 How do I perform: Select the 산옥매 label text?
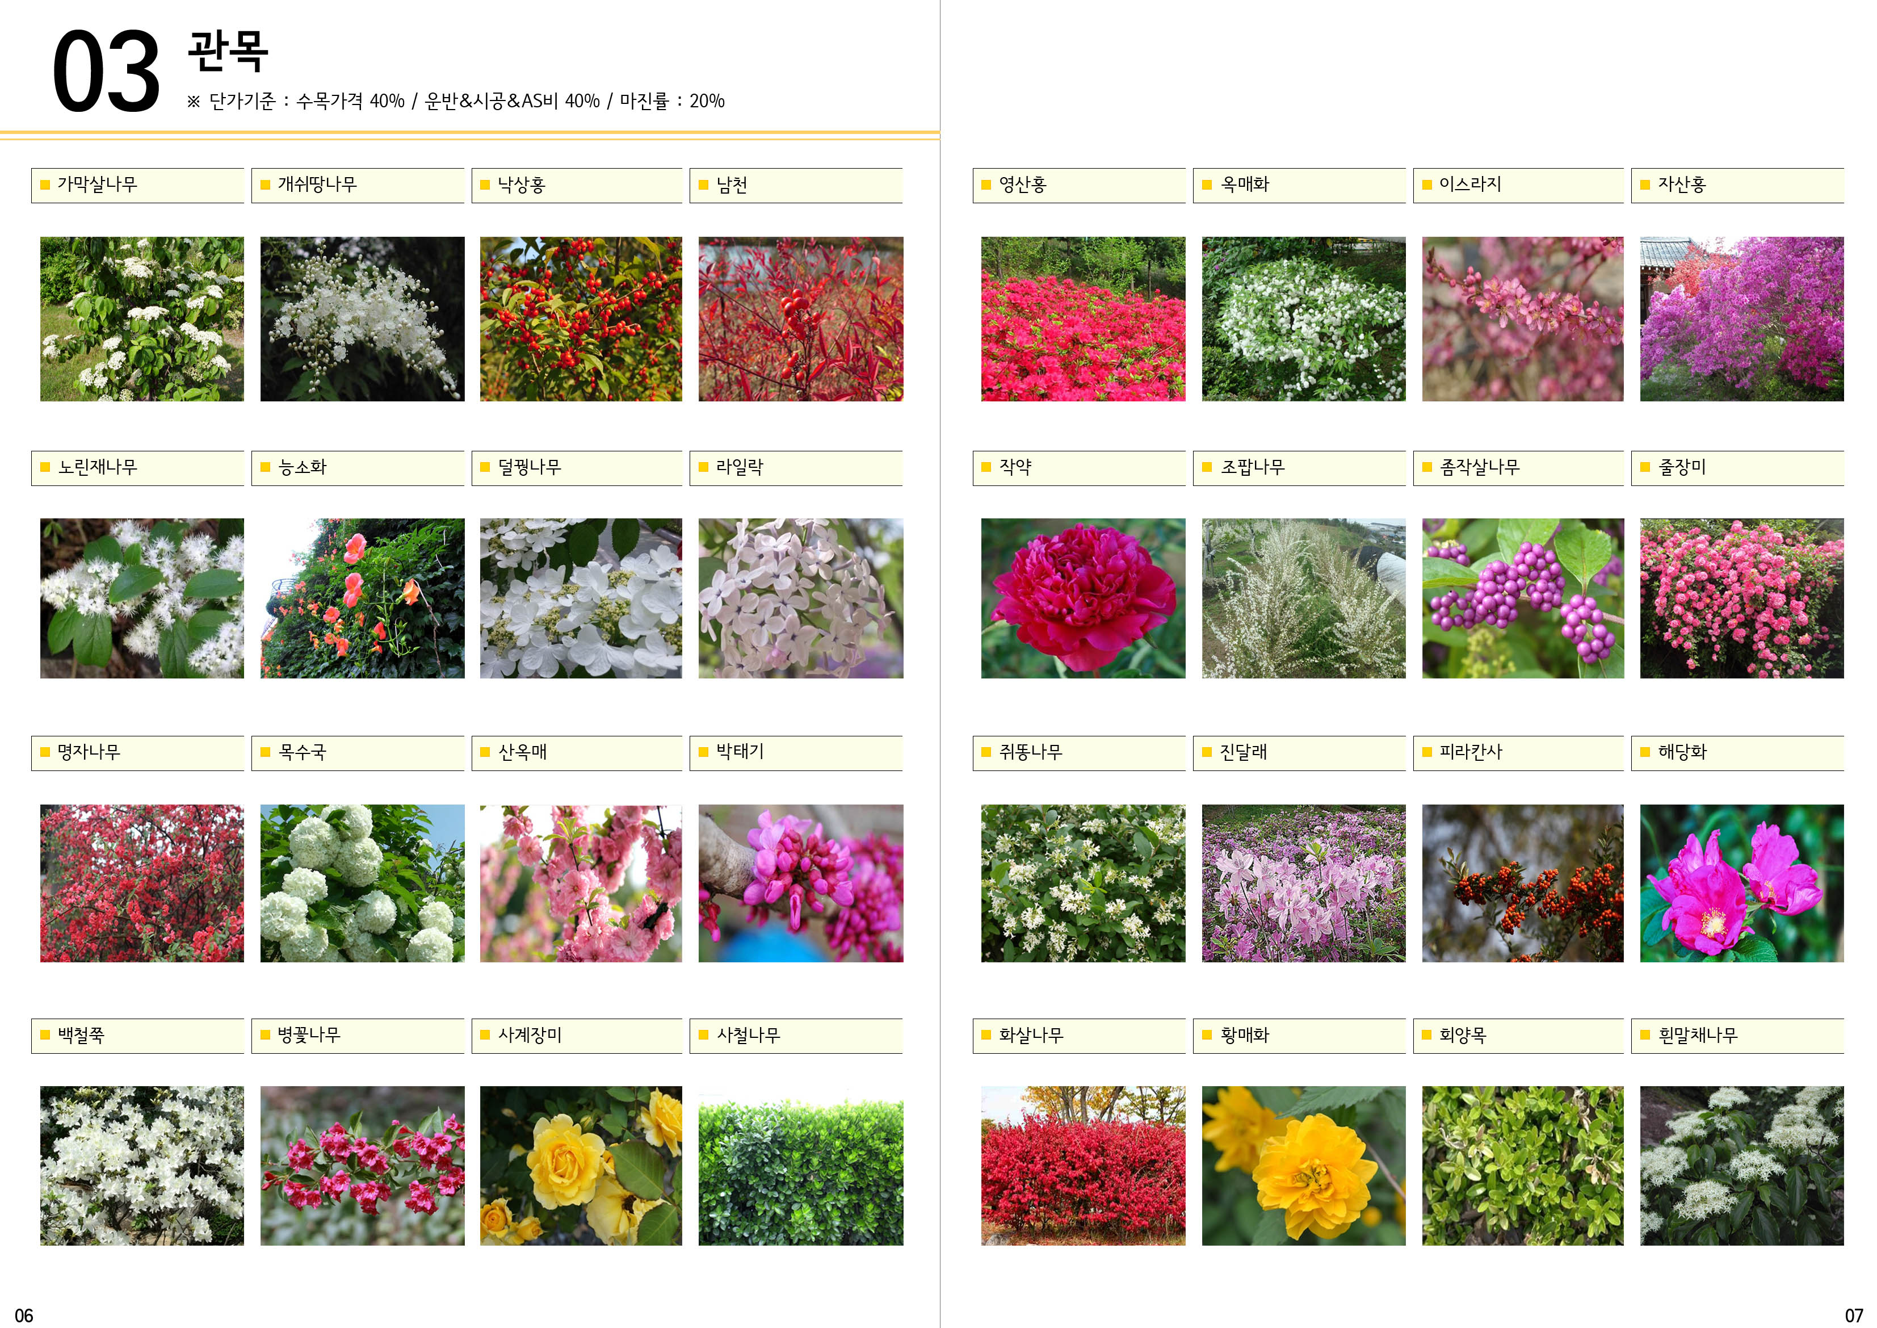tap(522, 752)
